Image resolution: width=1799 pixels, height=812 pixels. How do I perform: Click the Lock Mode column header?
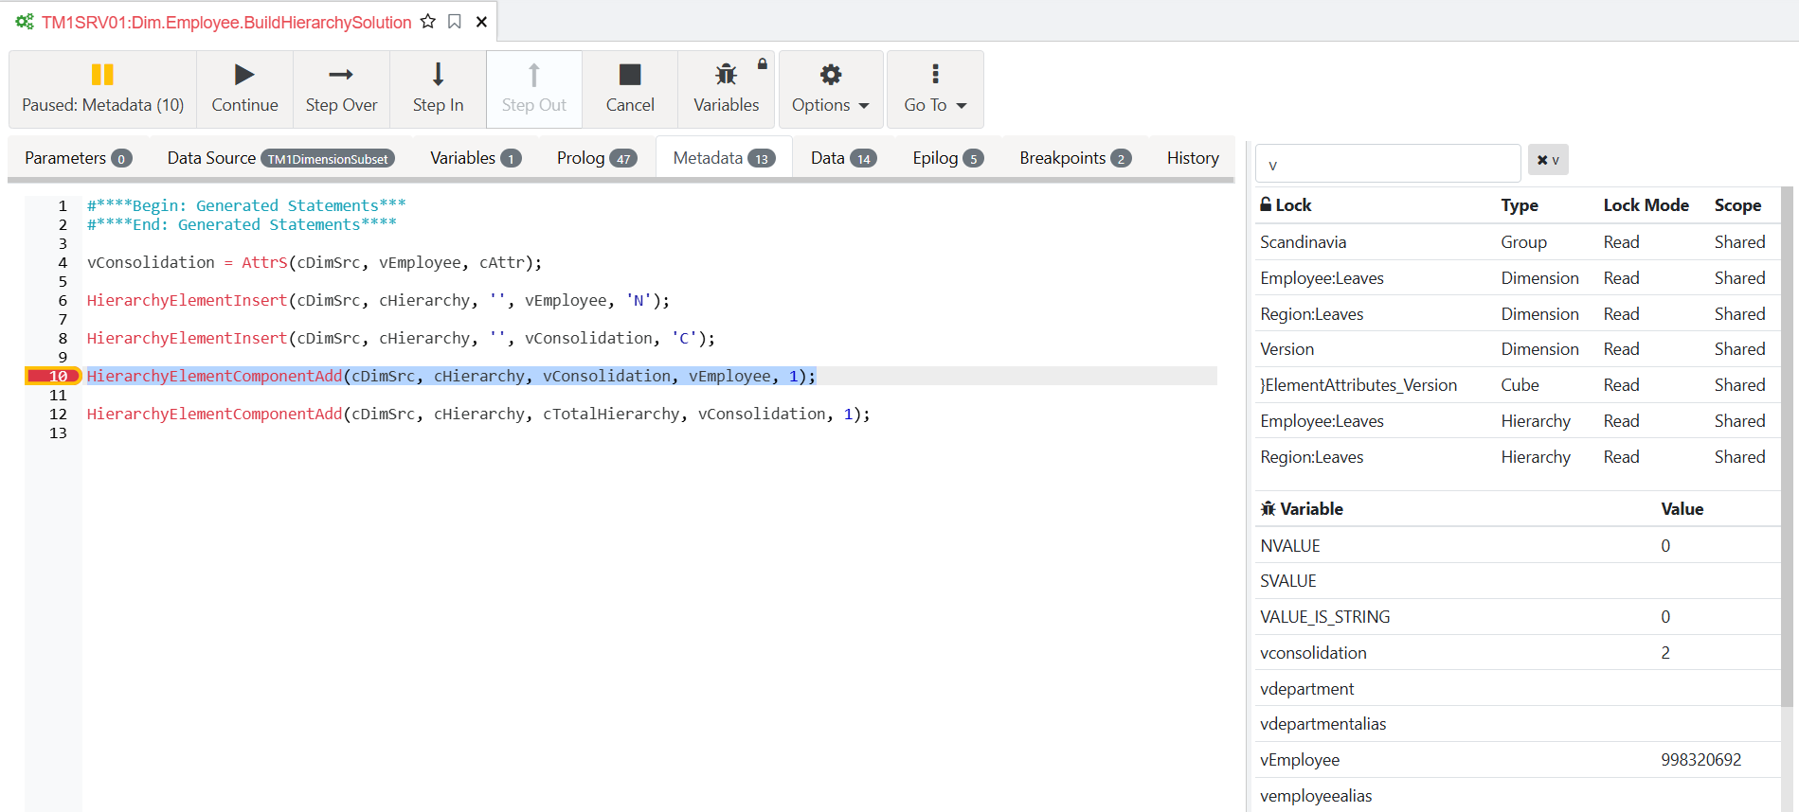tap(1646, 204)
